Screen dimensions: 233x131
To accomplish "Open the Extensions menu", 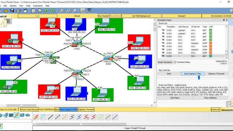I will coord(38,6).
